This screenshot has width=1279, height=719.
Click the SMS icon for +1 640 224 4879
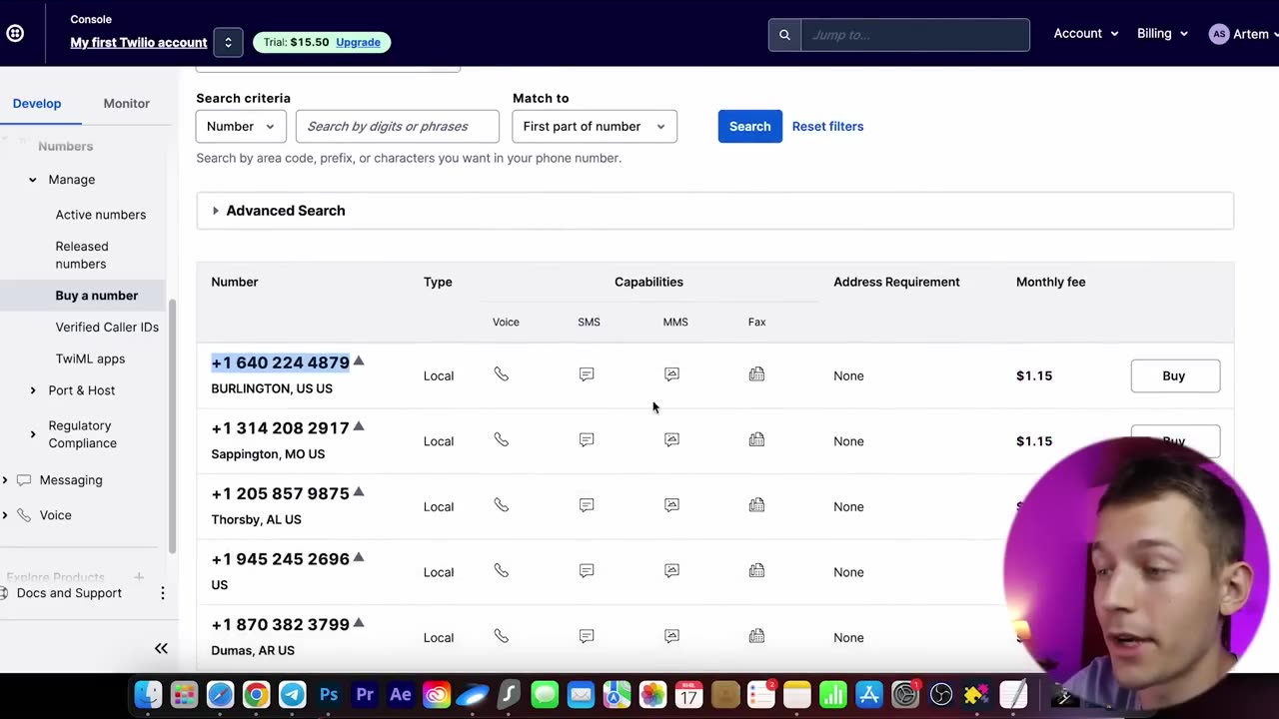pos(587,374)
